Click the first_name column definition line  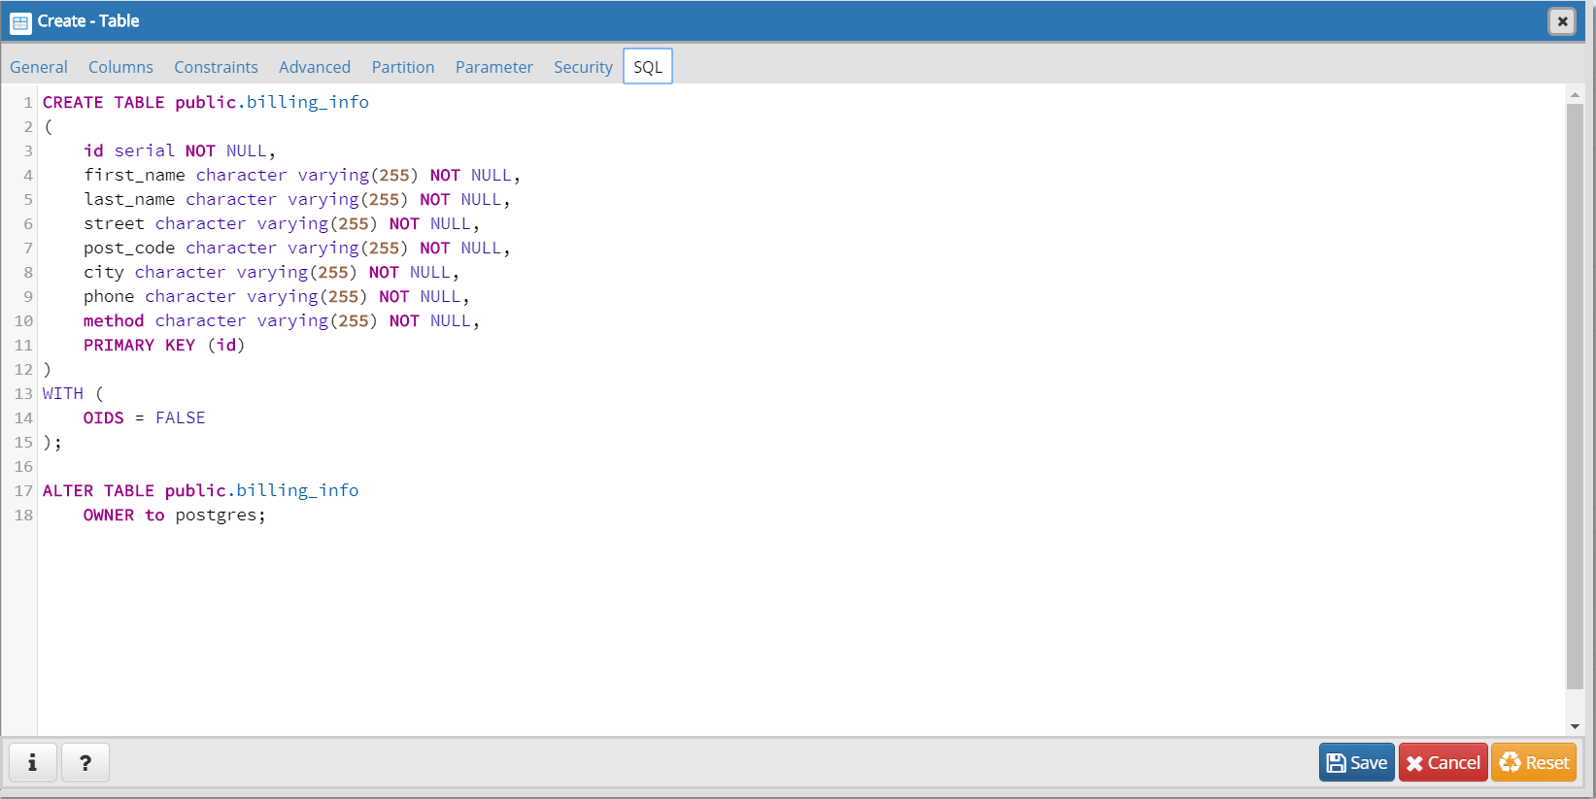pos(302,175)
